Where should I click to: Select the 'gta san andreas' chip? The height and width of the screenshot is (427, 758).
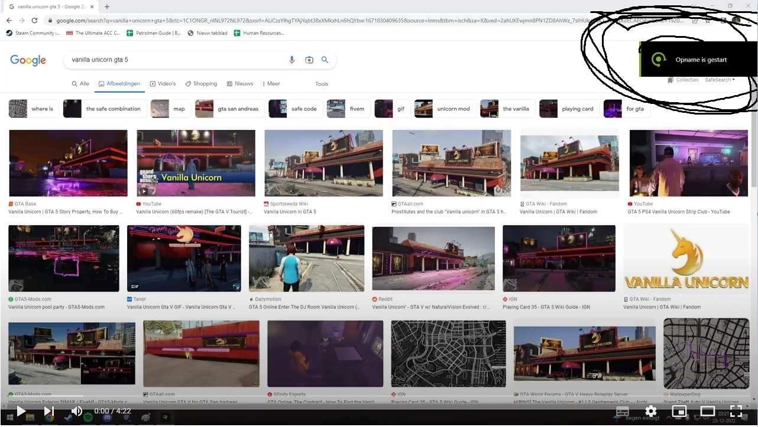pyautogui.click(x=229, y=109)
